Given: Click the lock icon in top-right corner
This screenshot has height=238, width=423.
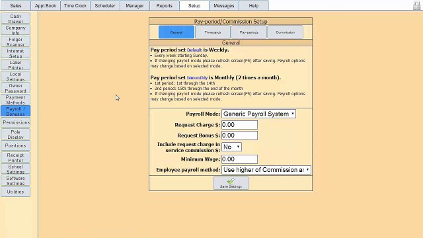Looking at the screenshot, I should click(x=417, y=5).
